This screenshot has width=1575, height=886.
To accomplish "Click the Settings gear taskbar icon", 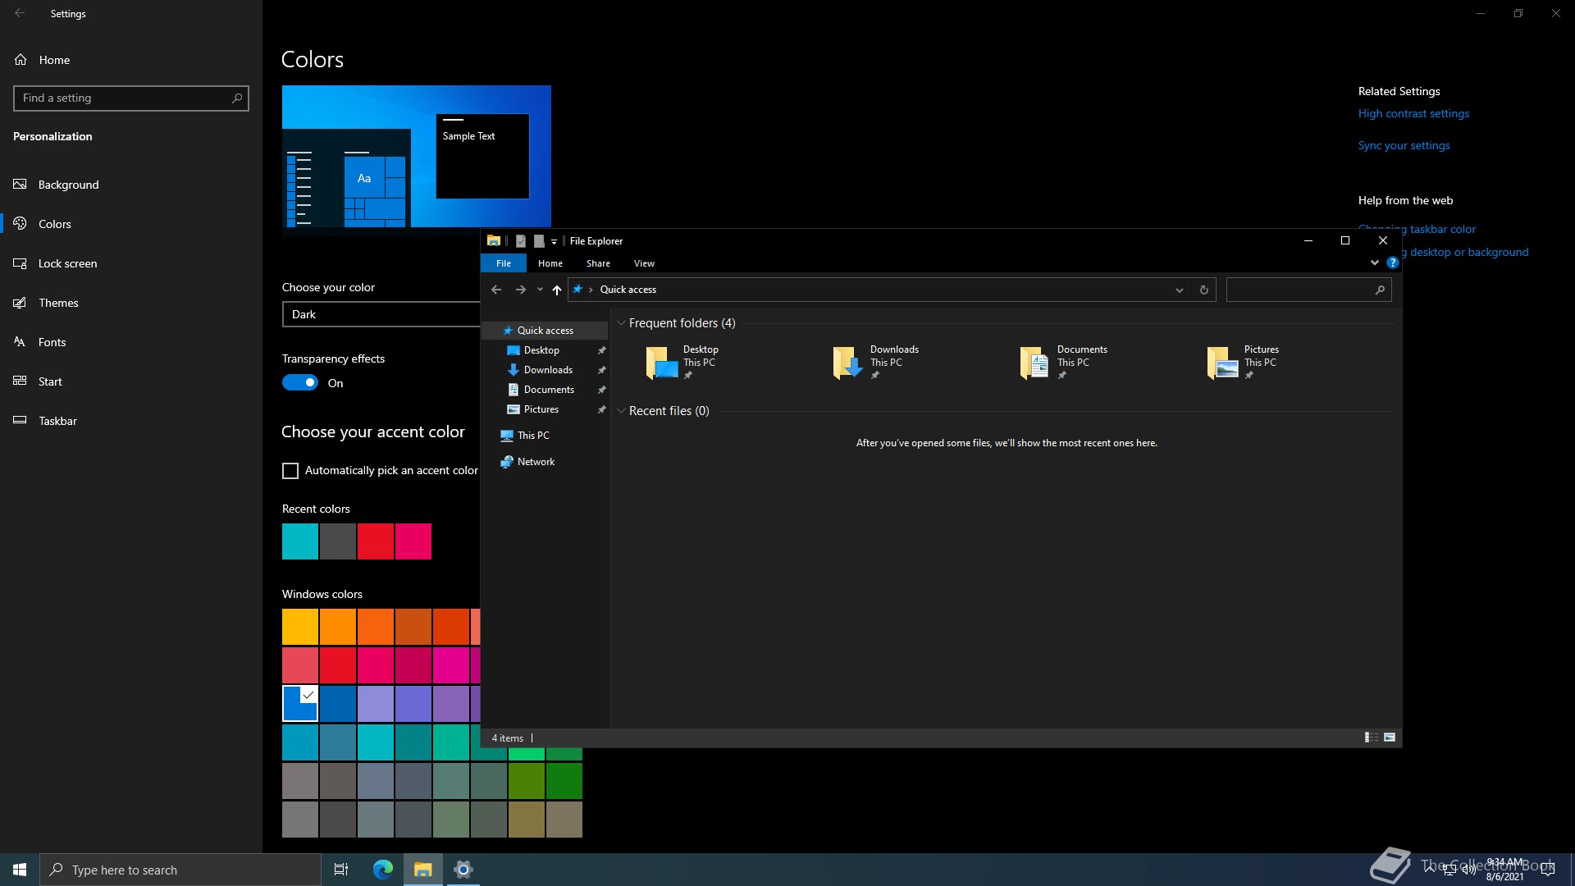I will [x=463, y=870].
